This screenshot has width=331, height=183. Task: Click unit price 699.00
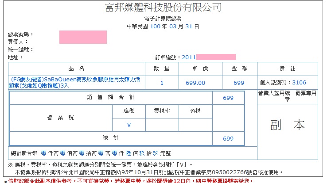(195, 83)
